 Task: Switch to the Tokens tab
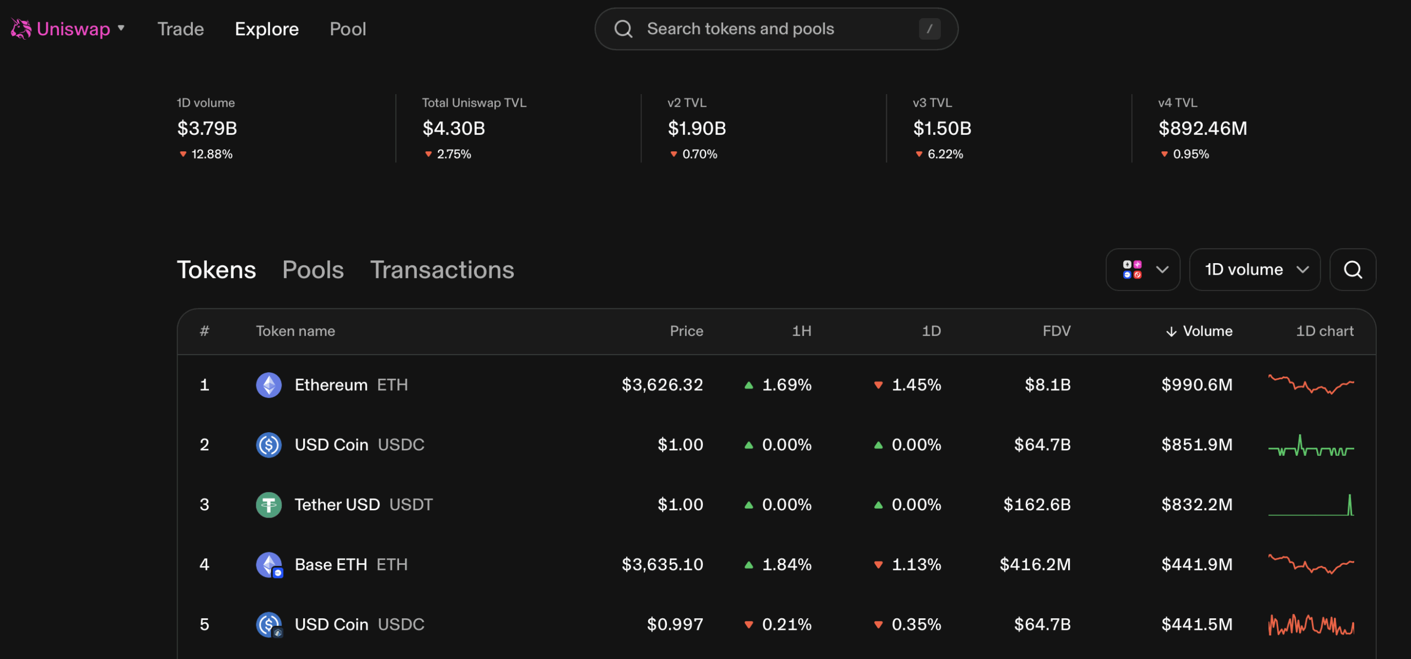click(x=216, y=270)
